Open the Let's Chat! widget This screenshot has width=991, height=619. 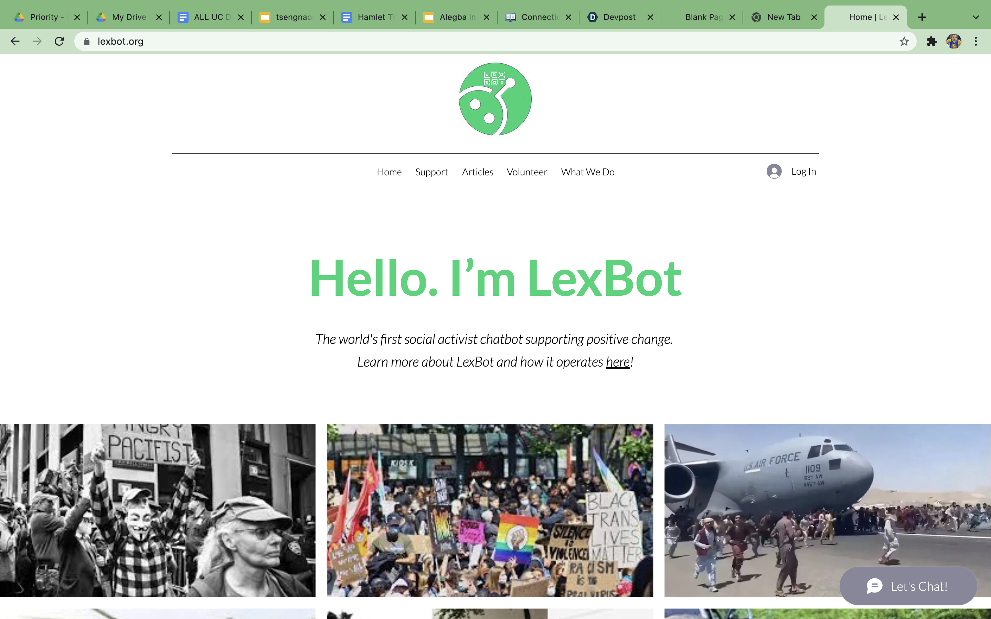(x=908, y=586)
